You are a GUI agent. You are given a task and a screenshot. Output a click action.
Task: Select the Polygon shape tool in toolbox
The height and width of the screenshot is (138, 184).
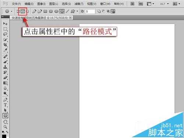coord(5,116)
